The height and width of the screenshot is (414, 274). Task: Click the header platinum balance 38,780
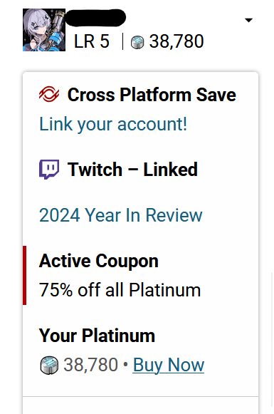tap(176, 41)
